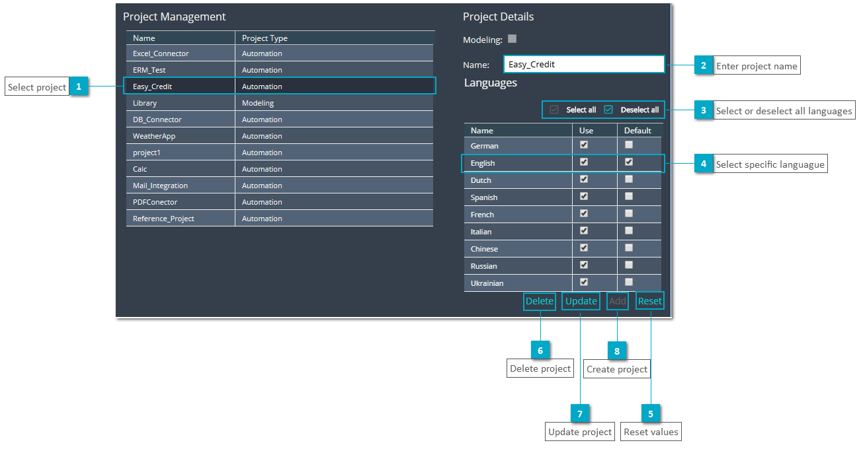Set German as default language
Screen dimensions: 863x449
[629, 145]
